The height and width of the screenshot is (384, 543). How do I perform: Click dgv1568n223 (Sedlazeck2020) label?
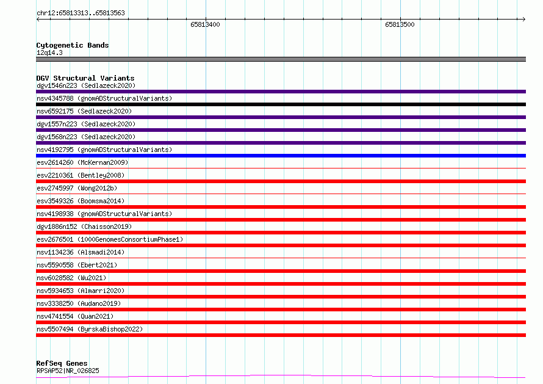(86, 137)
